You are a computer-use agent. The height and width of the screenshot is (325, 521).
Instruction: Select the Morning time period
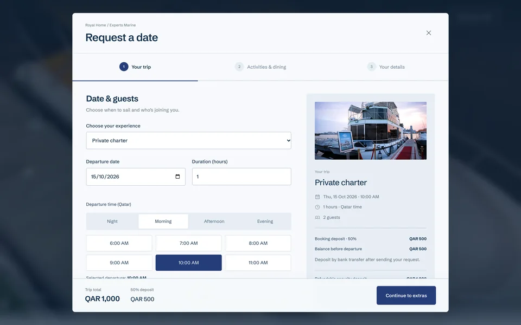tap(163, 221)
